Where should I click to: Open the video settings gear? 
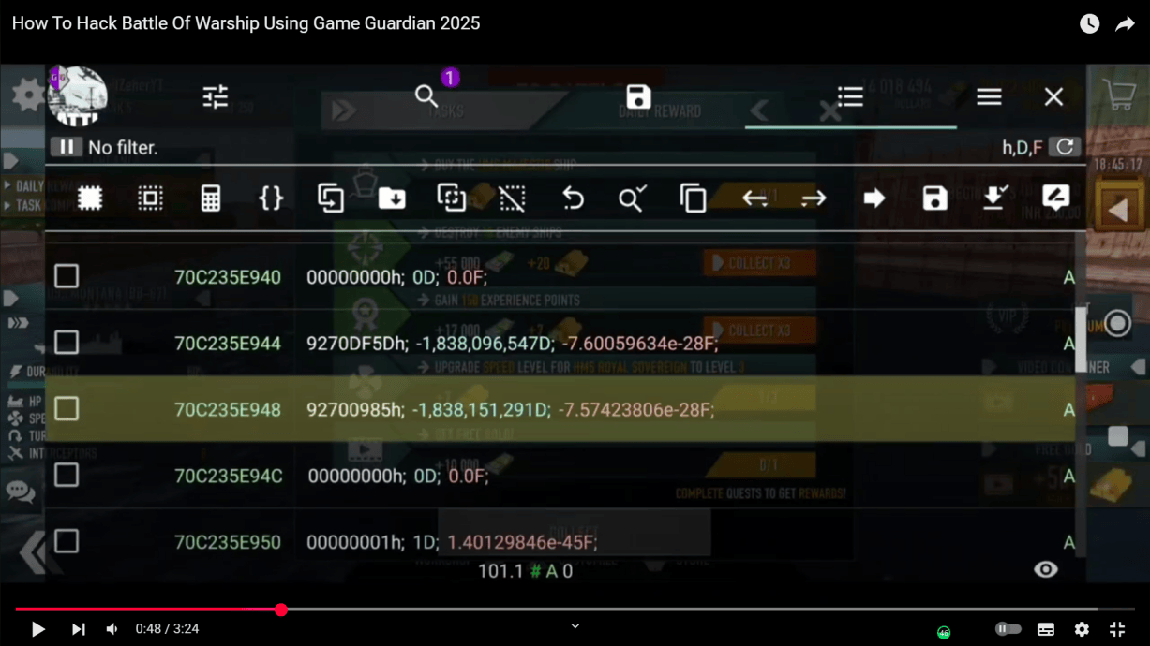[1082, 630]
